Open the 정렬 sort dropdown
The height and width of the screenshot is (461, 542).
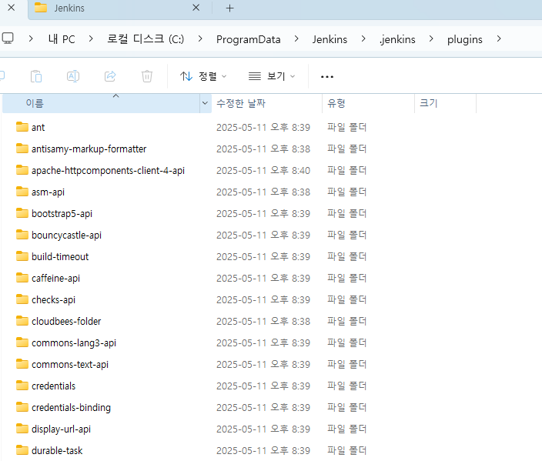point(203,76)
